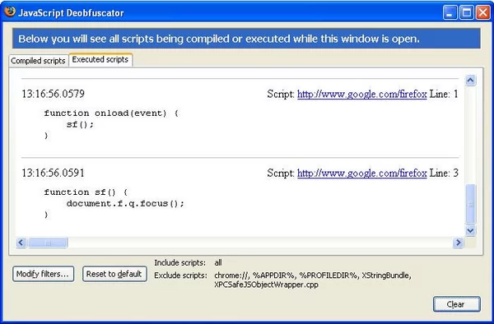
Task: Minimize the JavaScript Deobfuscator window
Action: click(x=450, y=13)
